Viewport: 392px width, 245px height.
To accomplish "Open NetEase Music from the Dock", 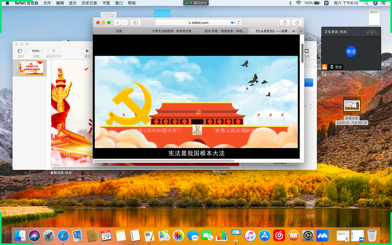I will click(279, 236).
